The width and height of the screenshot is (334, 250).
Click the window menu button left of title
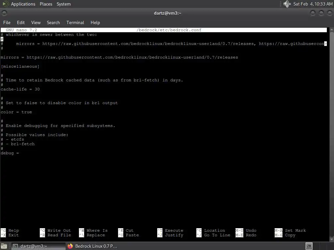[4, 13]
